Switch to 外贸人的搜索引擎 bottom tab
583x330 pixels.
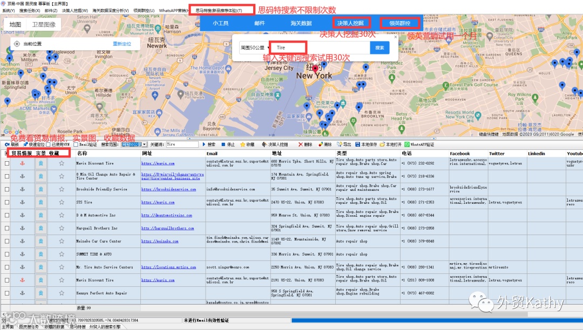tap(105, 327)
